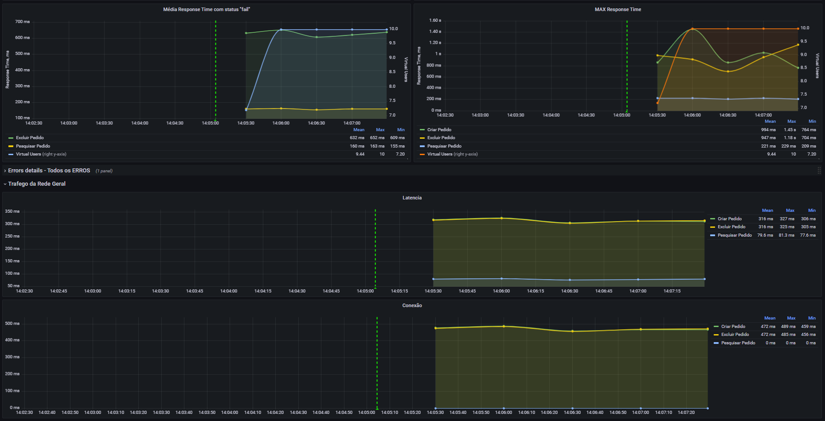This screenshot has width=825, height=421.
Task: Toggle Pesquisar Pedido series in the Latencia legend
Action: pyautogui.click(x=735, y=235)
